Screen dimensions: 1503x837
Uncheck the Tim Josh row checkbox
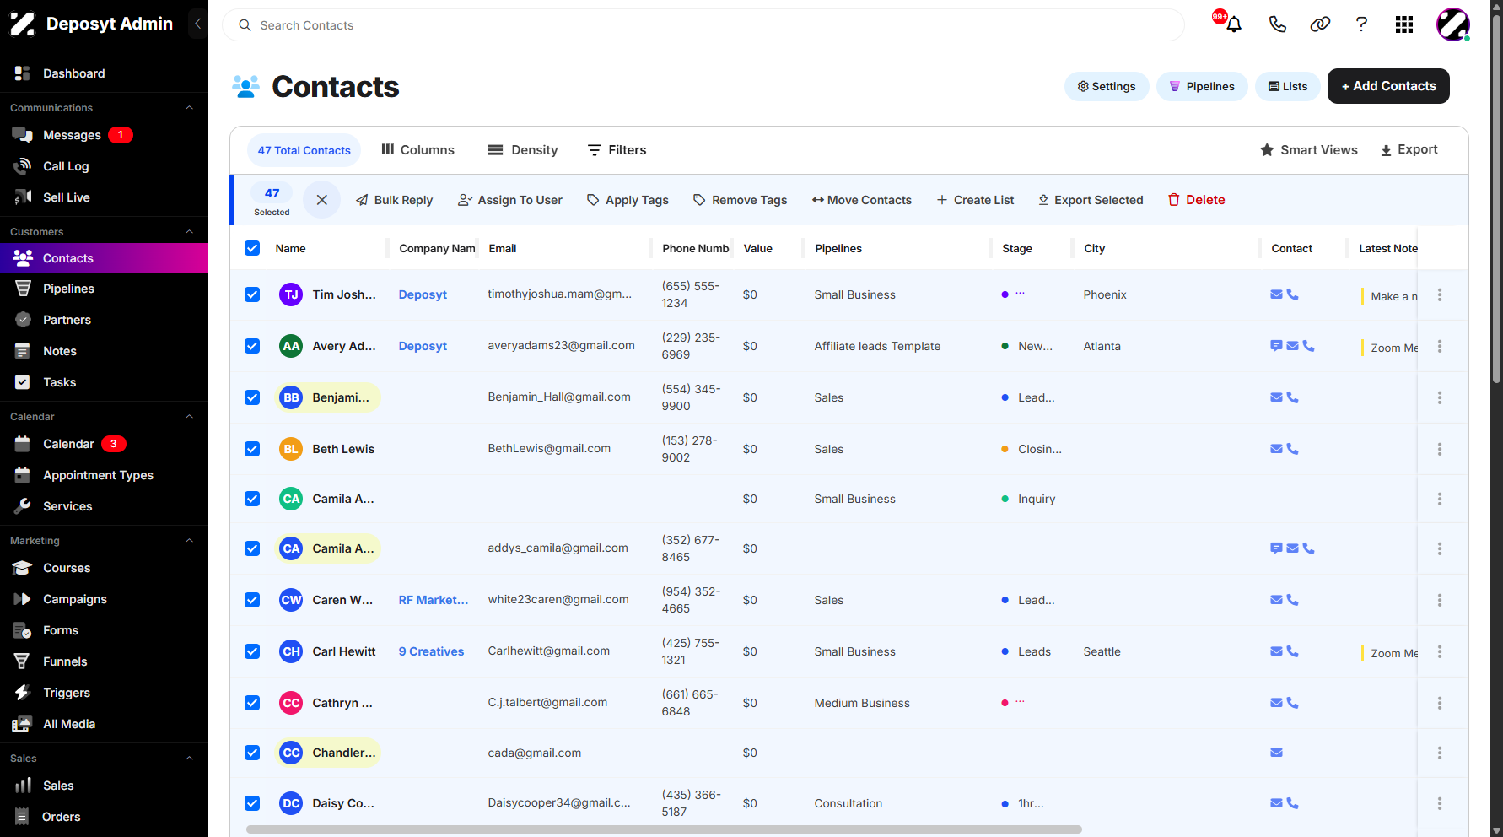(252, 294)
